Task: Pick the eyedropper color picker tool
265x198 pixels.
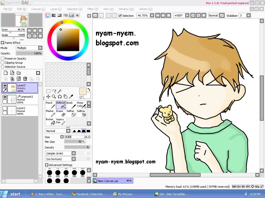Action: pos(71,97)
